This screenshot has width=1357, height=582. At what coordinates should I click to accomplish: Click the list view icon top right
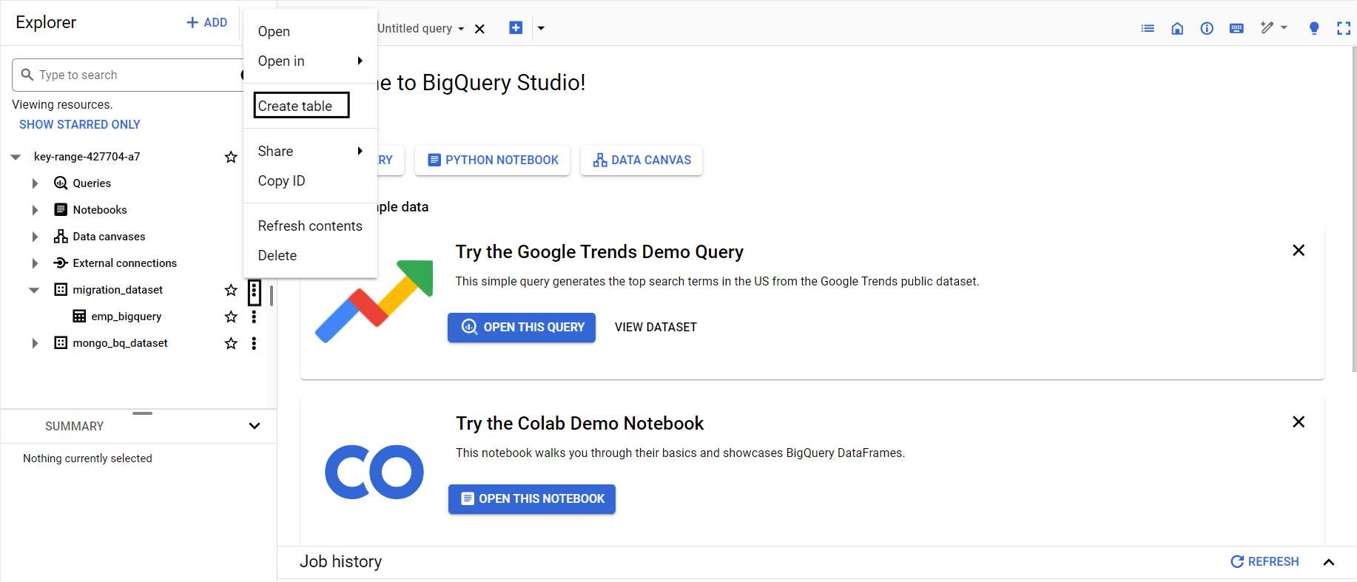[1148, 28]
